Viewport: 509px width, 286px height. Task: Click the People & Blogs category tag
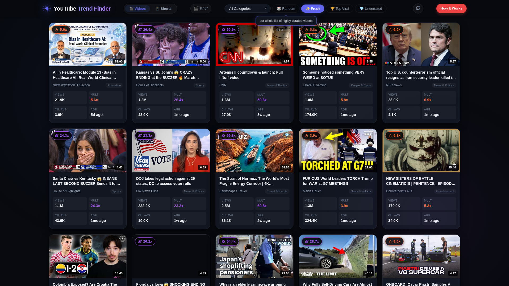pos(361,85)
